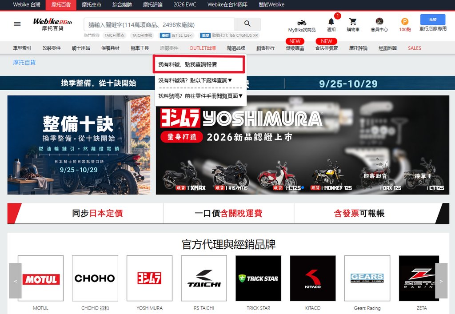Click next arrow on brand carousel
The height and width of the screenshot is (314, 455).
tap(441, 281)
